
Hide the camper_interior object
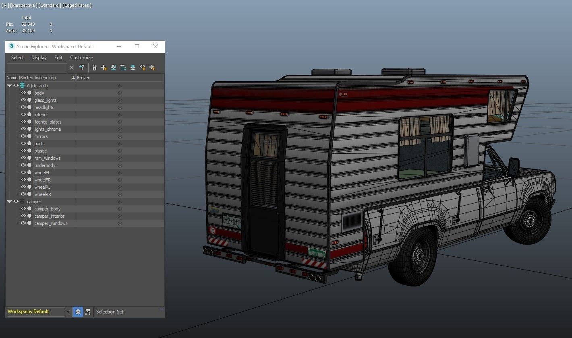23,216
